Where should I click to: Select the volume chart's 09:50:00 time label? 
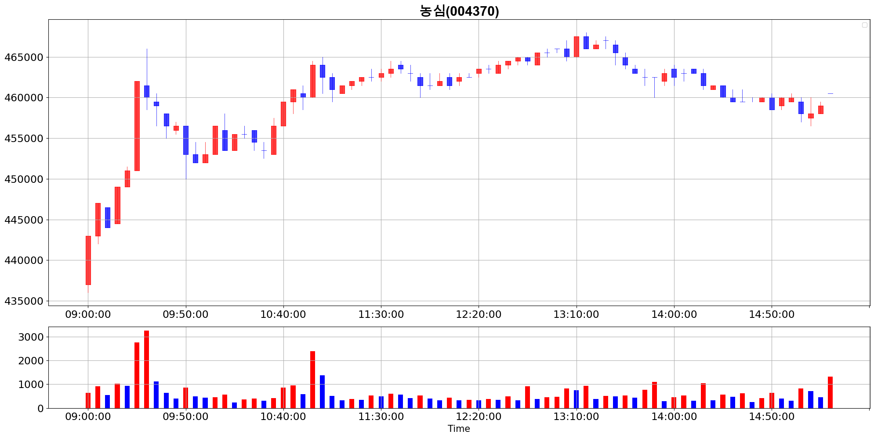185,417
